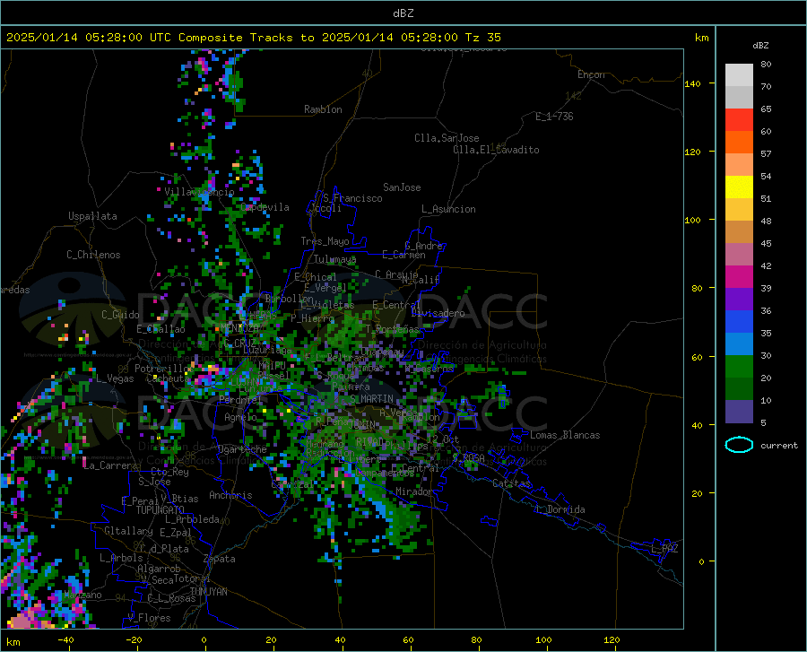Click the 'Clla.El_Cavadito' map label
807x652 pixels.
496,150
